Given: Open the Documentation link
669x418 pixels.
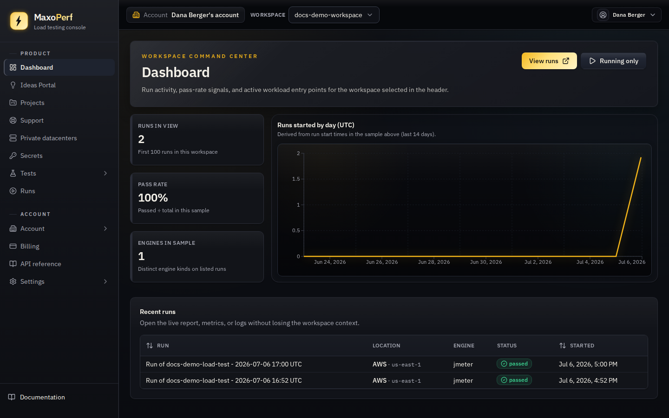Looking at the screenshot, I should pyautogui.click(x=59, y=397).
